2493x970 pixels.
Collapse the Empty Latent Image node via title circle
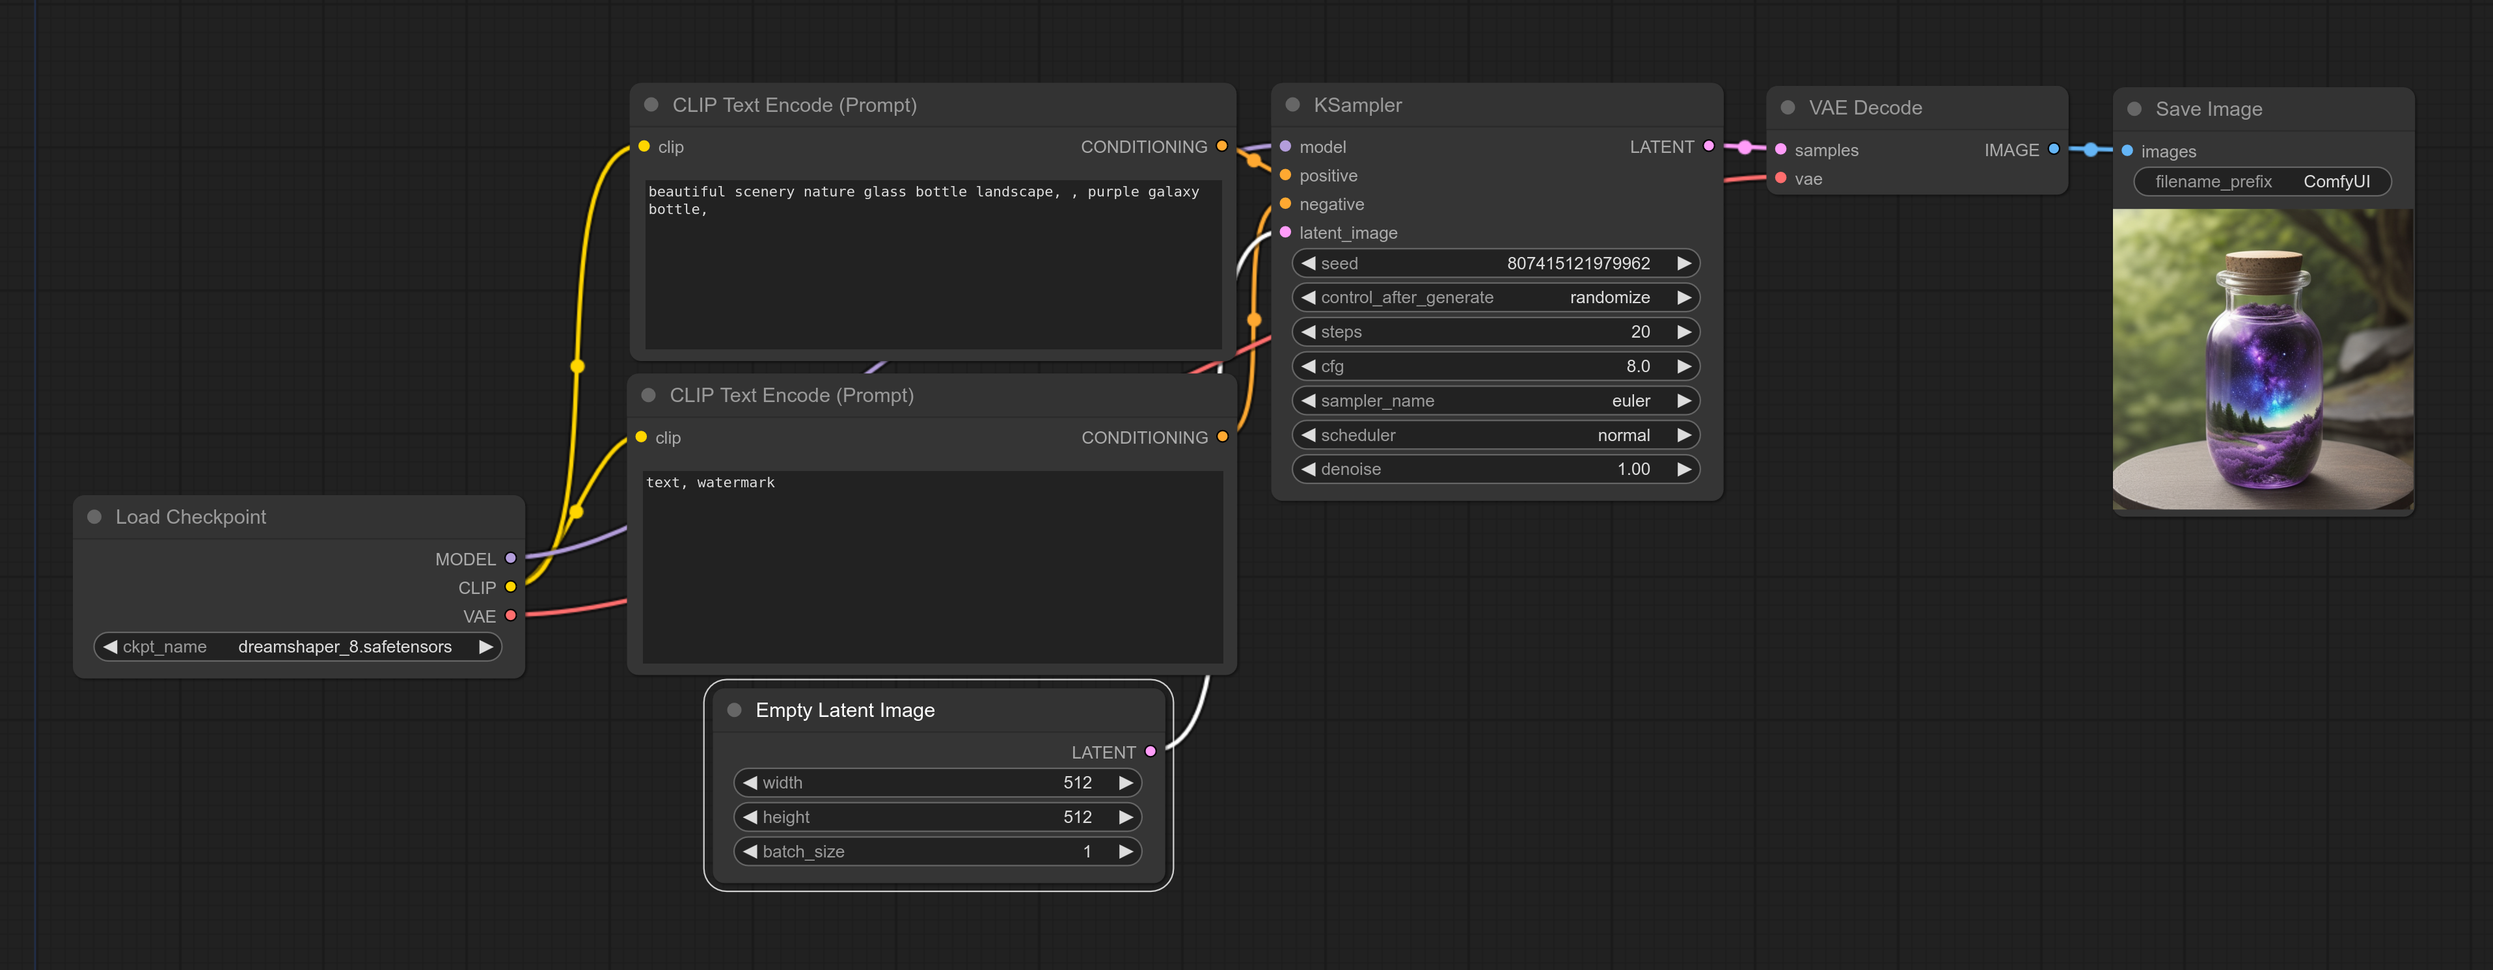735,709
